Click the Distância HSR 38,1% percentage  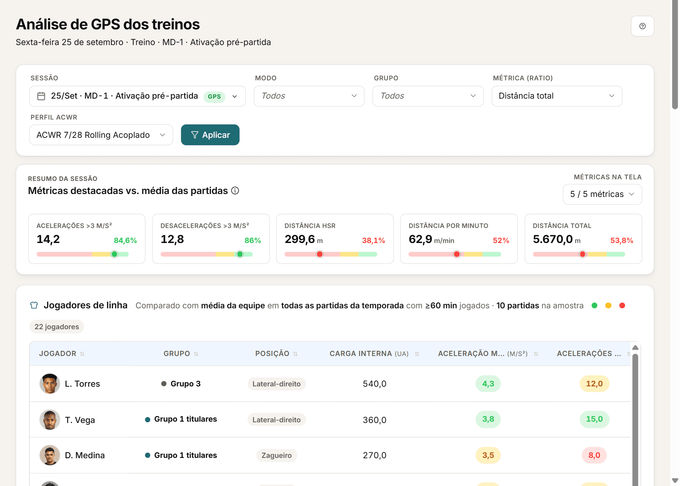[373, 240]
